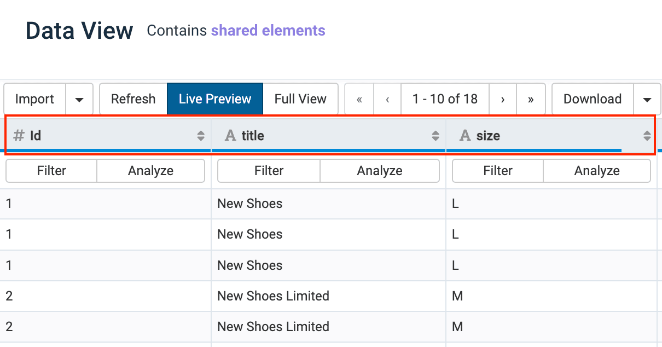The width and height of the screenshot is (662, 347).
Task: Click the sort arrows on size column
Action: tap(647, 136)
